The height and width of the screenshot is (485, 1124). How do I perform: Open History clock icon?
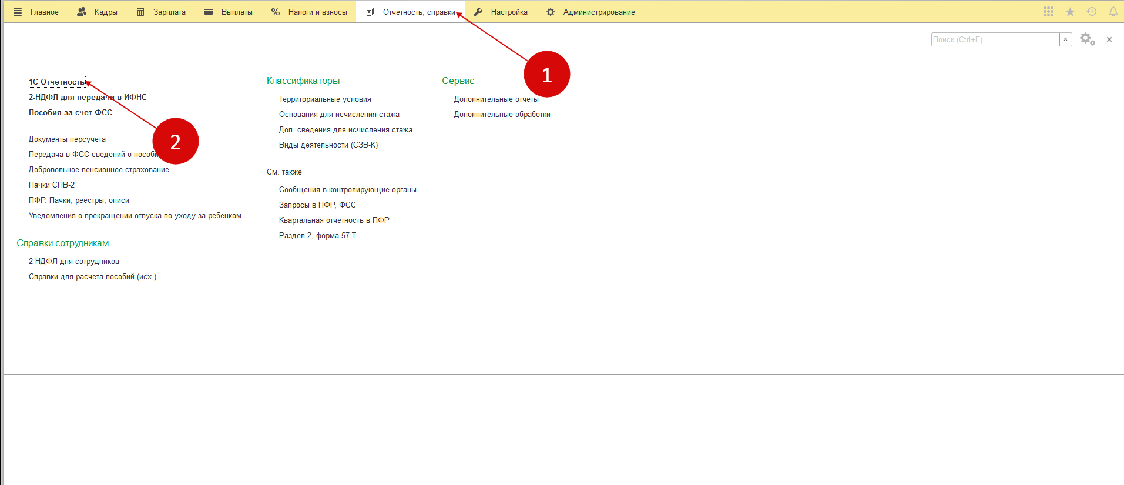[1092, 12]
